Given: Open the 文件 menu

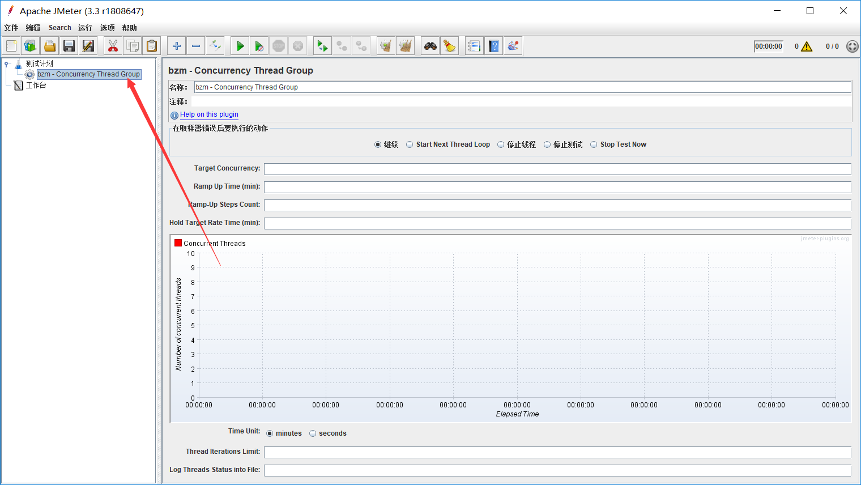Looking at the screenshot, I should coord(11,28).
